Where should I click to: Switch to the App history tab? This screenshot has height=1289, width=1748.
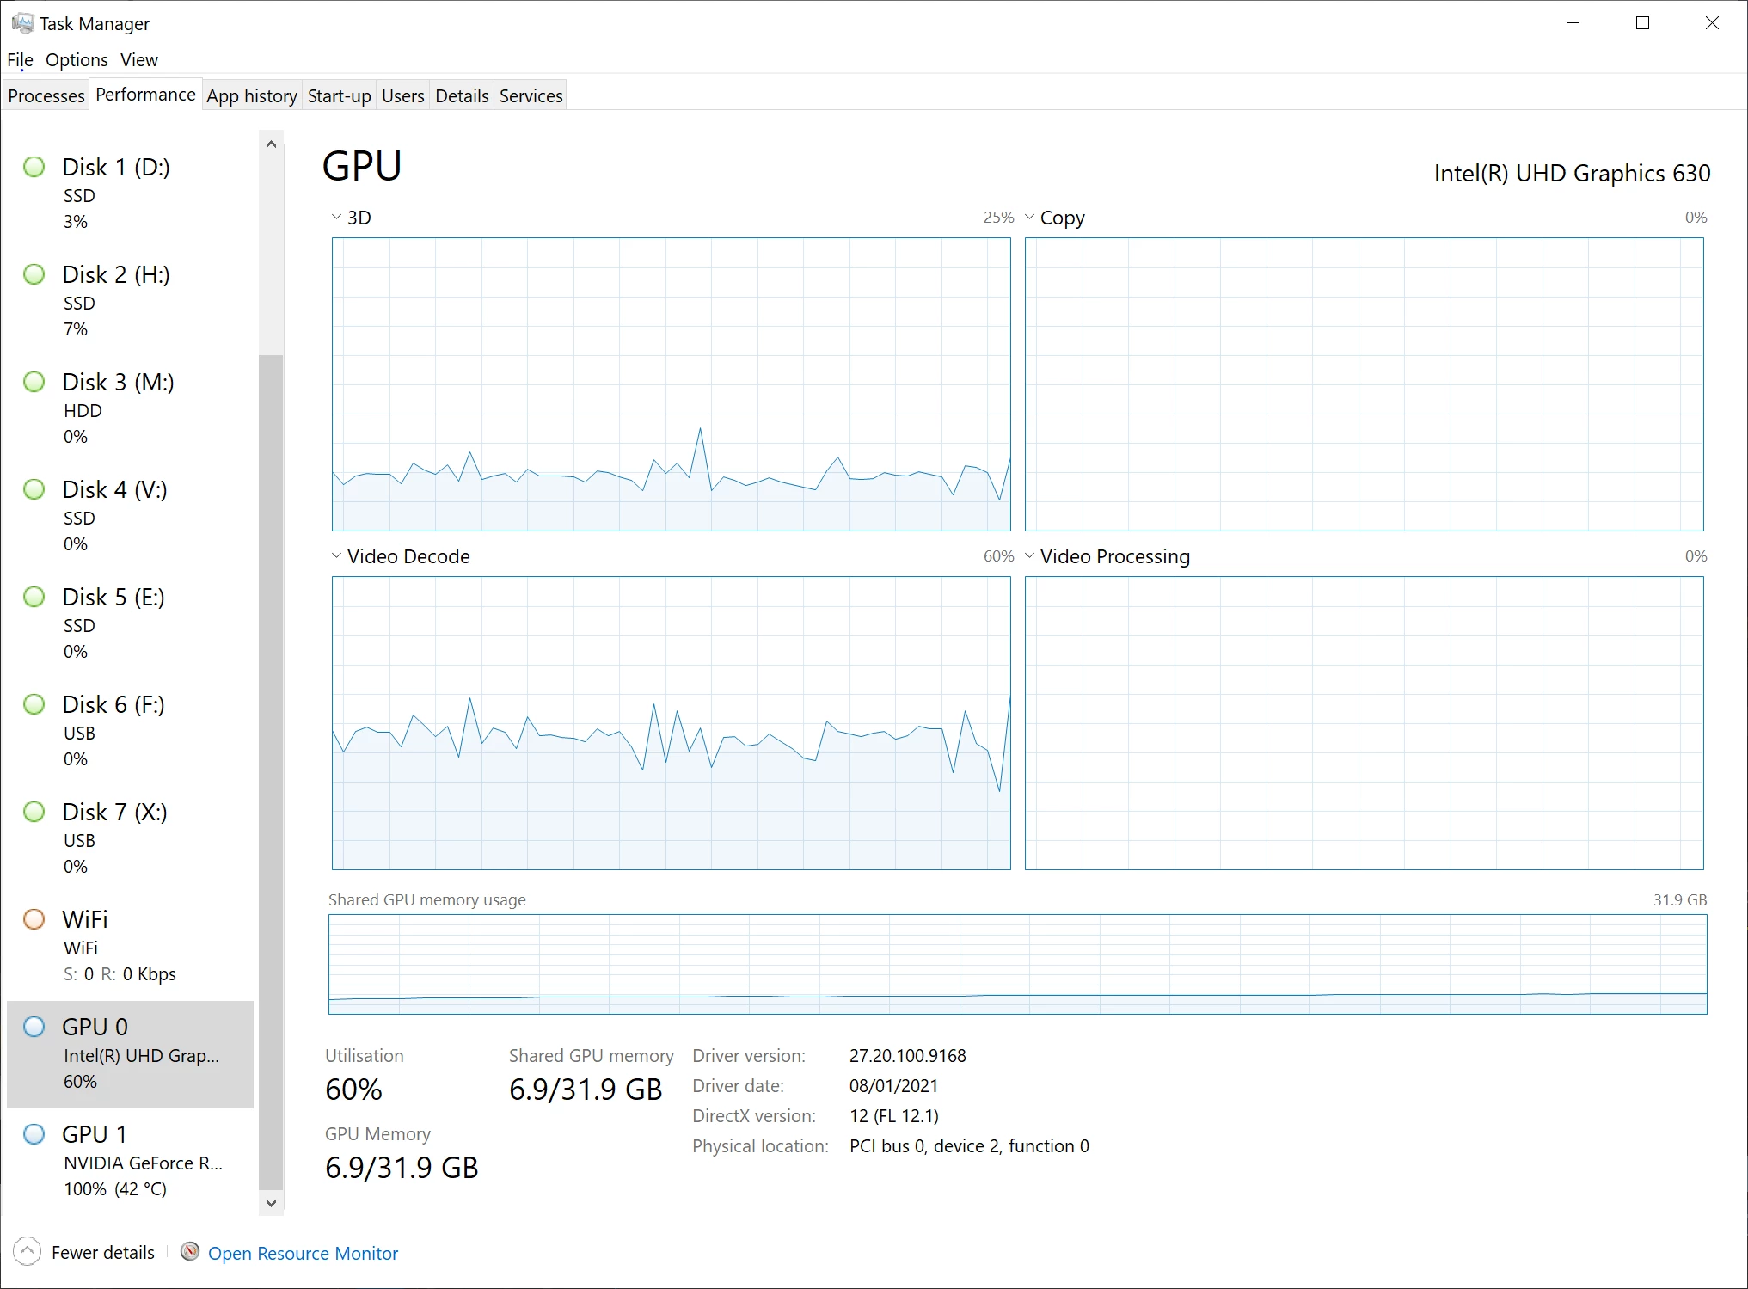252,95
